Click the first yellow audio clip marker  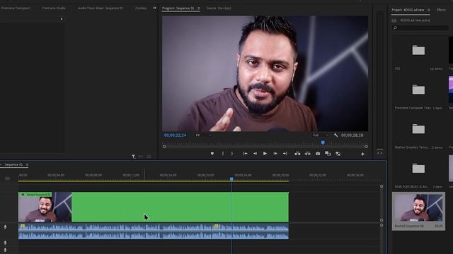(x=23, y=226)
